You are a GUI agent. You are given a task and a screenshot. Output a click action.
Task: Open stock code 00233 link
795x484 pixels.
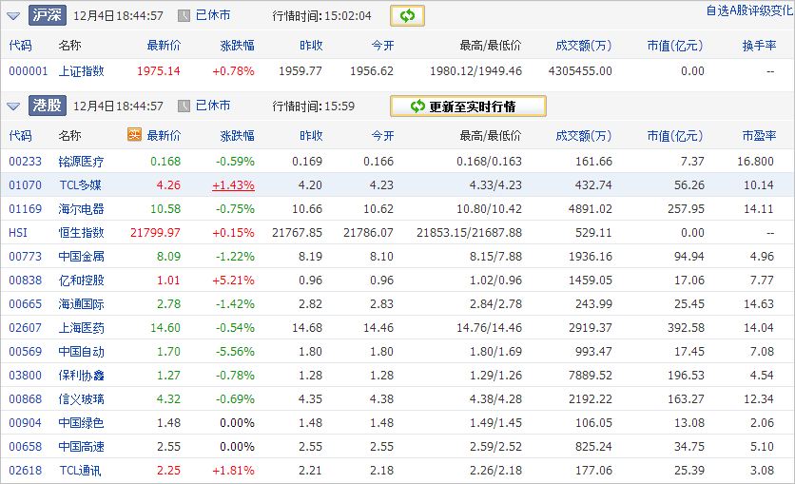click(25, 161)
